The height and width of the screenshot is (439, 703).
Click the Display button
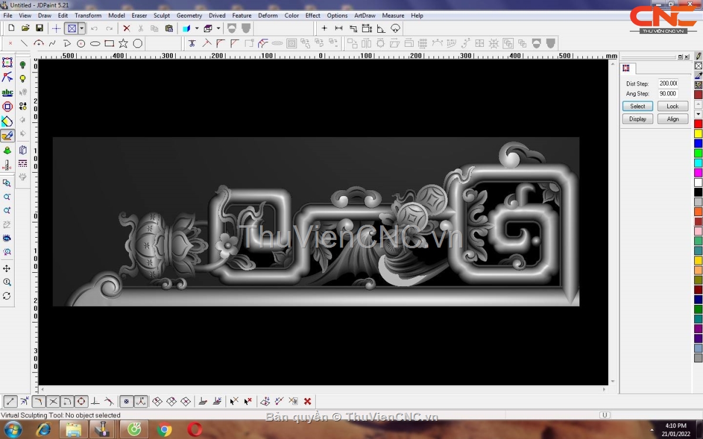tap(637, 119)
